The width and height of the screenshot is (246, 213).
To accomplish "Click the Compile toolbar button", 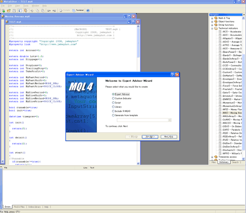I will coord(64,10).
